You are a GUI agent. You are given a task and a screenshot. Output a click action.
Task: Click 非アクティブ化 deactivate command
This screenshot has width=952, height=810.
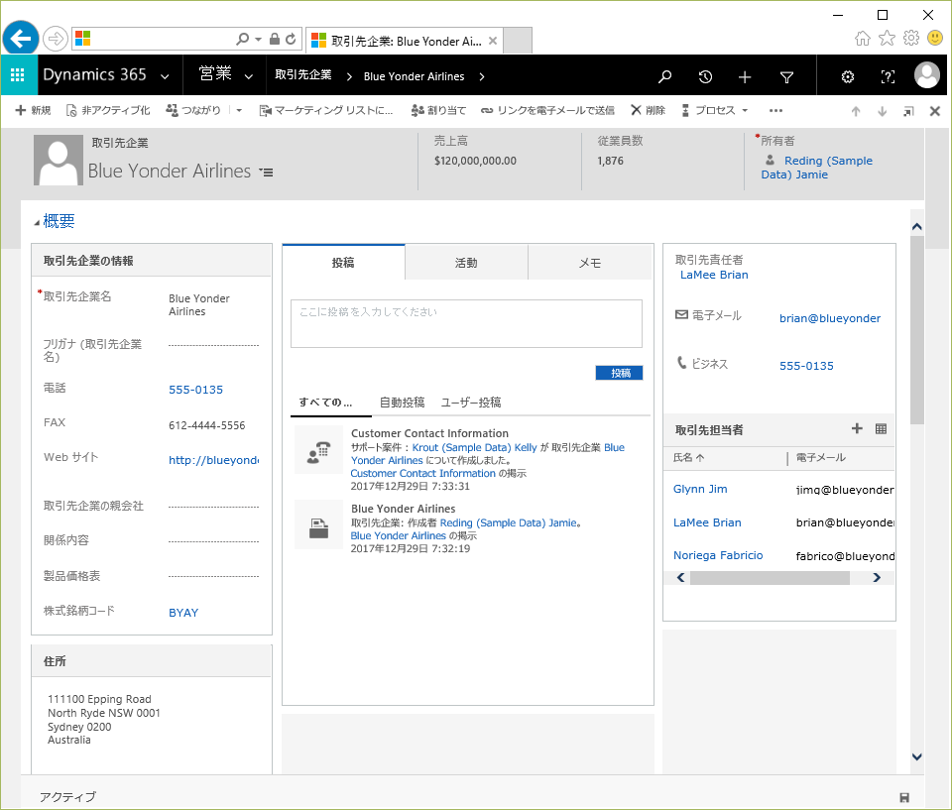[x=108, y=110]
